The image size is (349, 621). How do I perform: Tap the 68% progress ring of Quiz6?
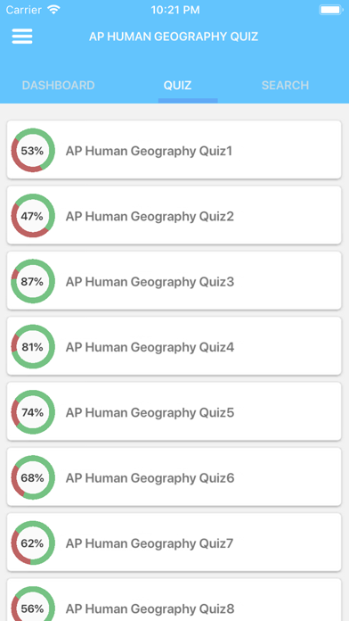coord(32,477)
